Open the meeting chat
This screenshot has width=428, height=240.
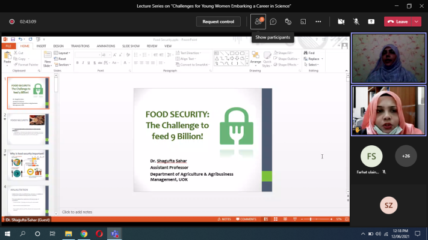[x=273, y=22]
